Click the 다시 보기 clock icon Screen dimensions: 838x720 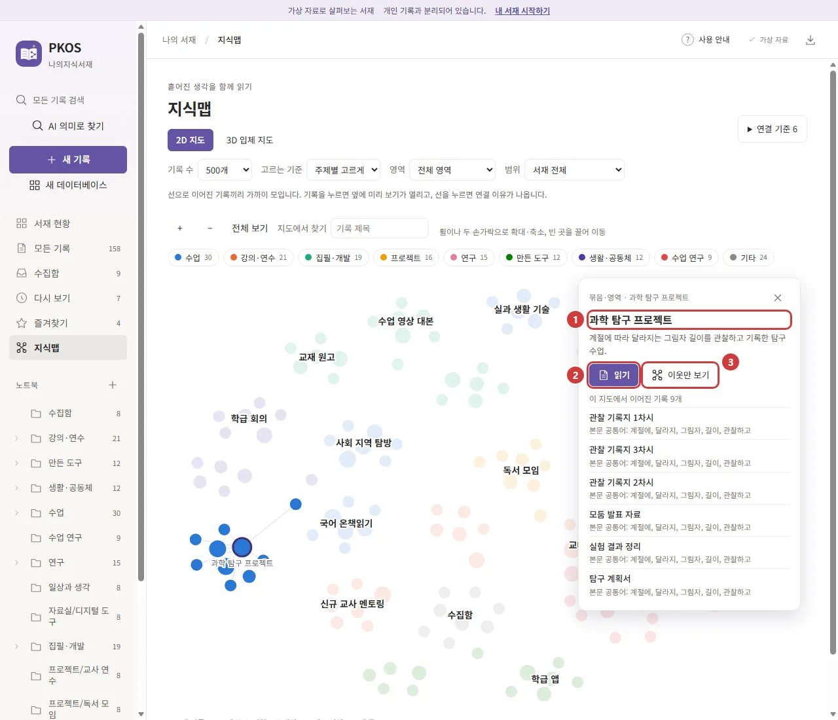coord(22,298)
